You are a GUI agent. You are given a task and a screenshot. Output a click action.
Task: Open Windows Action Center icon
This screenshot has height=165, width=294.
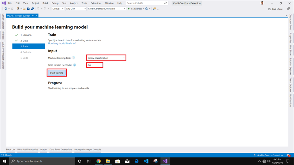click(x=288, y=161)
